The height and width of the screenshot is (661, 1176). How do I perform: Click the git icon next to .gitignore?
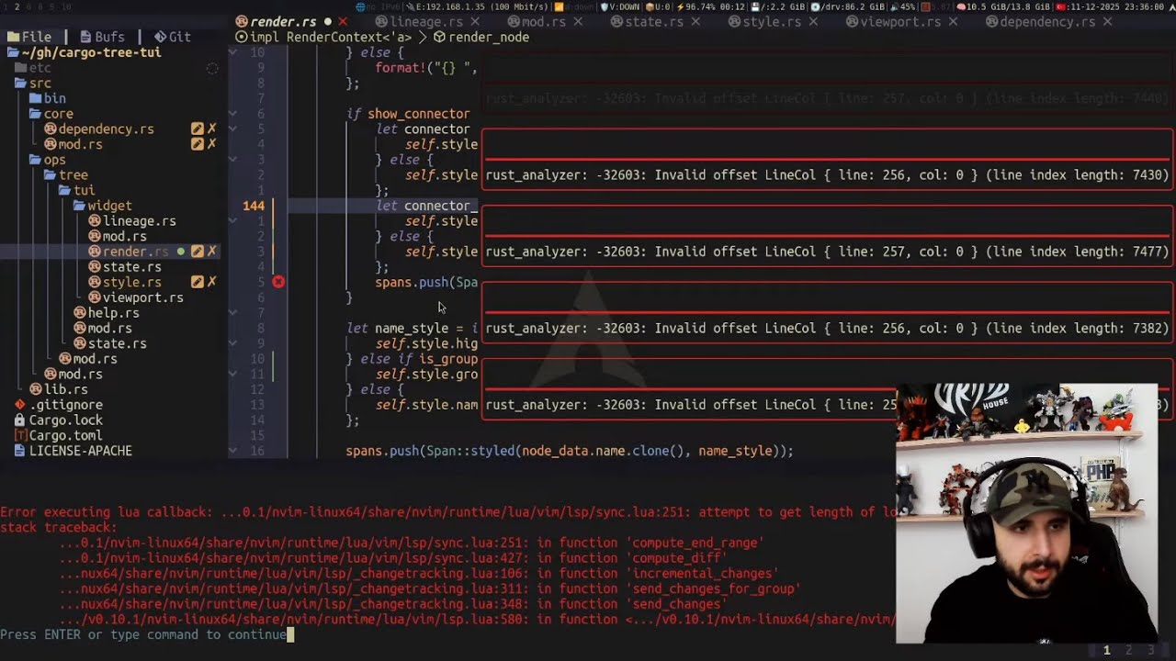(x=20, y=405)
